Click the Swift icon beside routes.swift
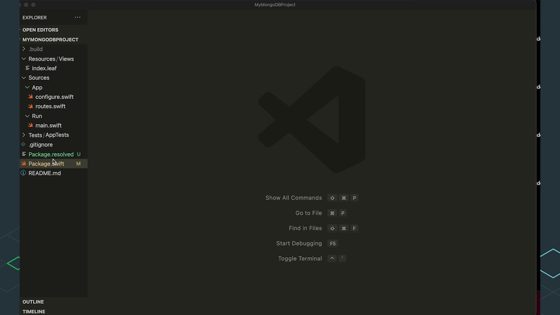The image size is (560, 315). [x=31, y=106]
